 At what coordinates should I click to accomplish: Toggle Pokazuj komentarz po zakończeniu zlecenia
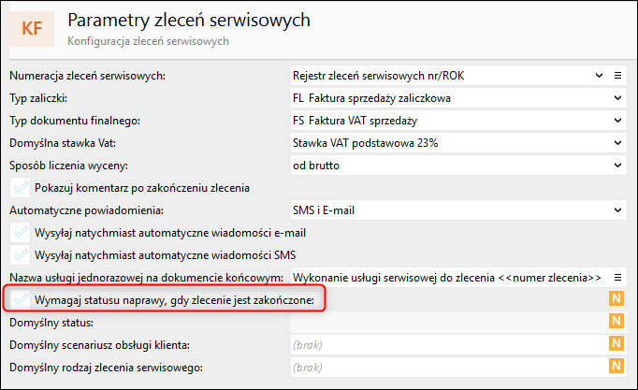(20, 187)
